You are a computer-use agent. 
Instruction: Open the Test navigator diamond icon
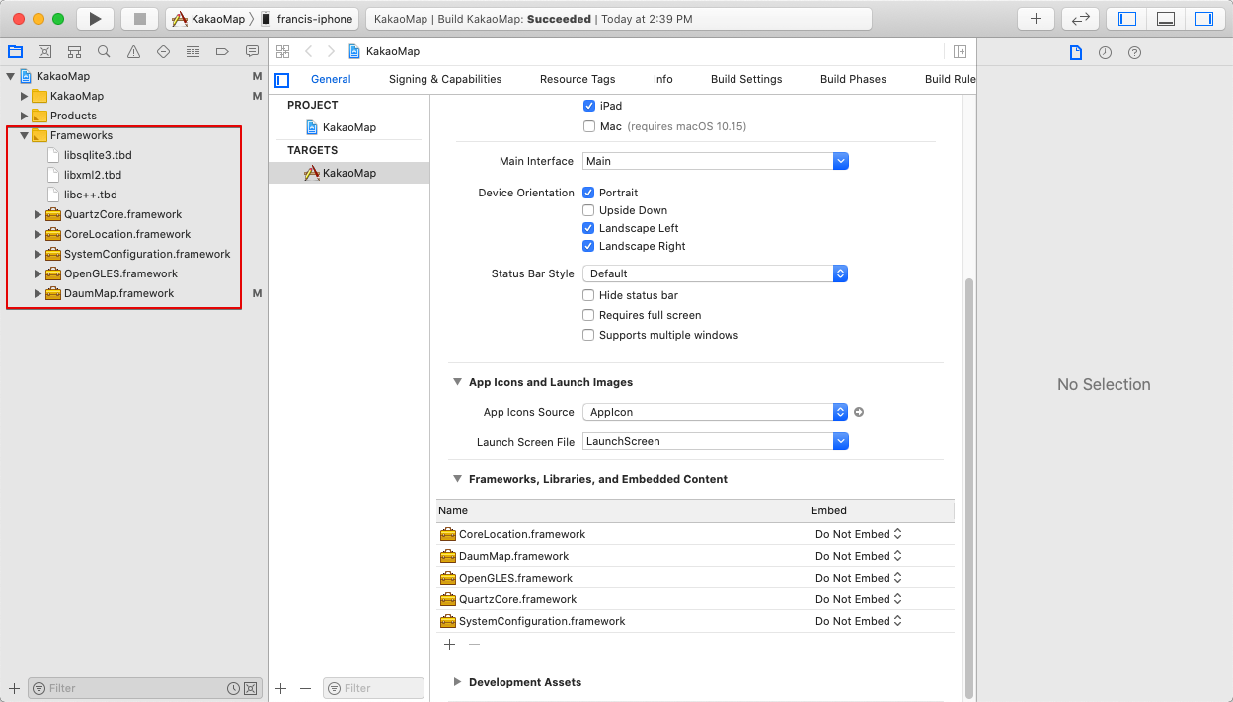pyautogui.click(x=163, y=52)
